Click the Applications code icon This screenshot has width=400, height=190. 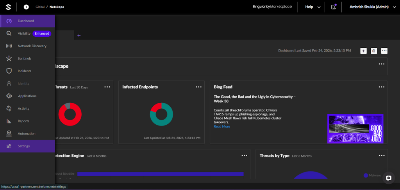(9, 96)
